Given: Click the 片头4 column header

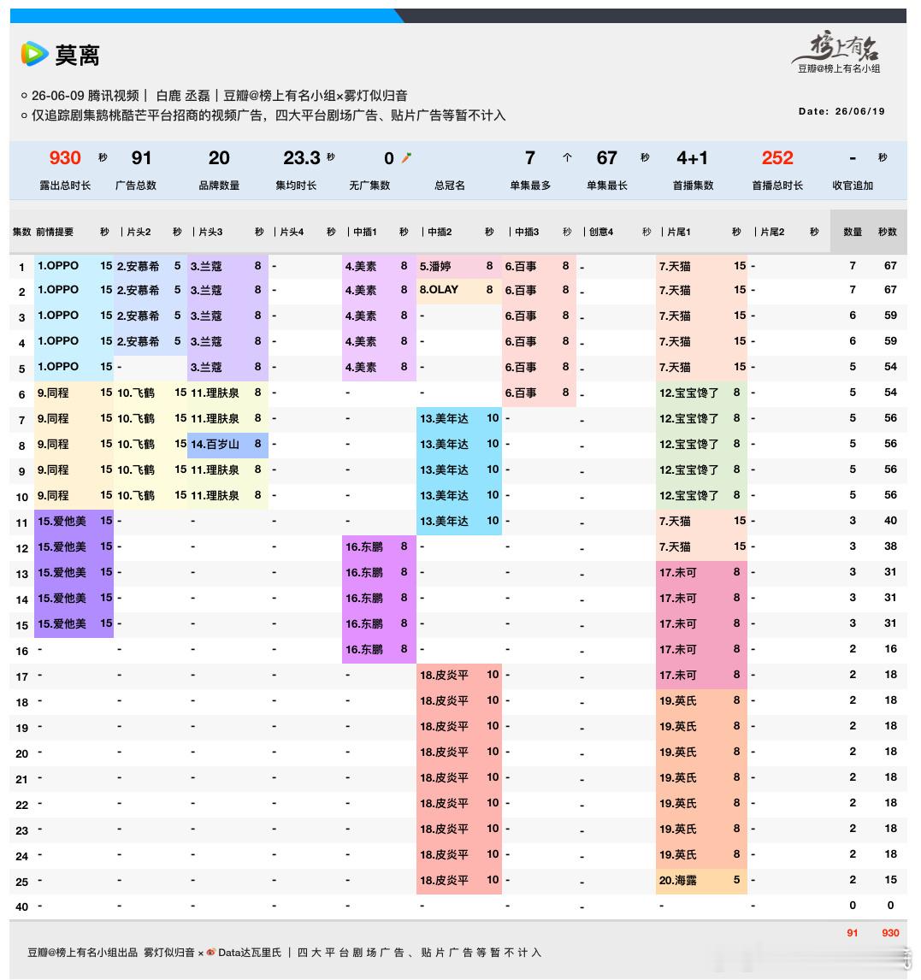Looking at the screenshot, I should coord(292,232).
